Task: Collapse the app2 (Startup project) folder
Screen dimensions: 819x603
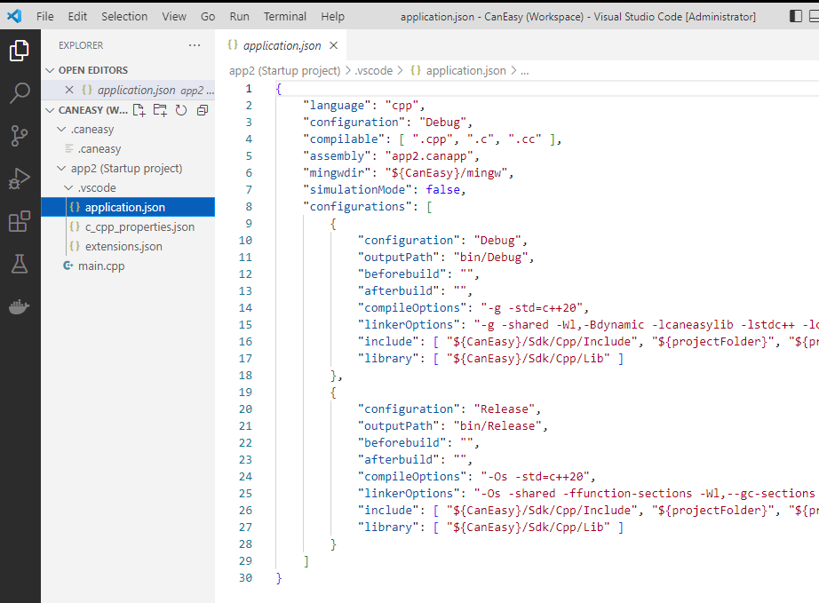Action: click(x=61, y=168)
